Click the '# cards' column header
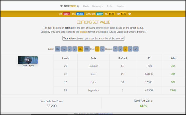This screenshot has height=115, width=186. (66, 58)
